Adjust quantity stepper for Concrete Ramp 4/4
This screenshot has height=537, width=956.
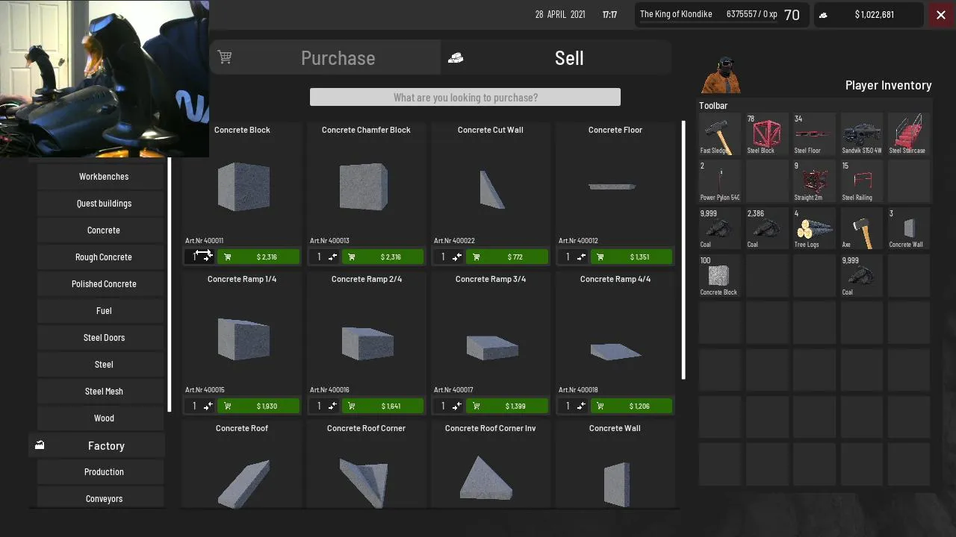pyautogui.click(x=574, y=406)
